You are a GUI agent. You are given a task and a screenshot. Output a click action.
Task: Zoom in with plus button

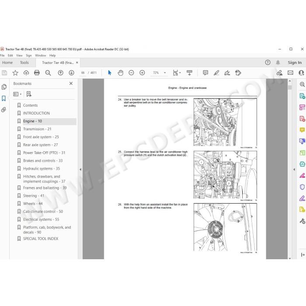[142, 73]
